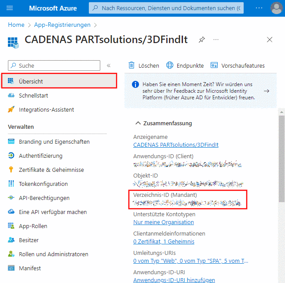
Task: Click the Anwendungs-ID (Client) label
Action: tap(163, 156)
